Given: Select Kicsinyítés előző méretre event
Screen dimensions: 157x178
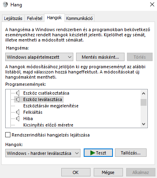Looking at the screenshot, I should tap(48, 125).
